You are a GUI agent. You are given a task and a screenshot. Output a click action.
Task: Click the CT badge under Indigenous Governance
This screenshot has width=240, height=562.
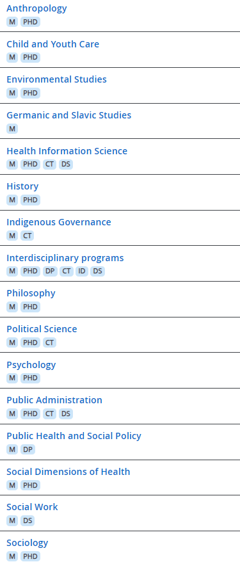click(28, 236)
